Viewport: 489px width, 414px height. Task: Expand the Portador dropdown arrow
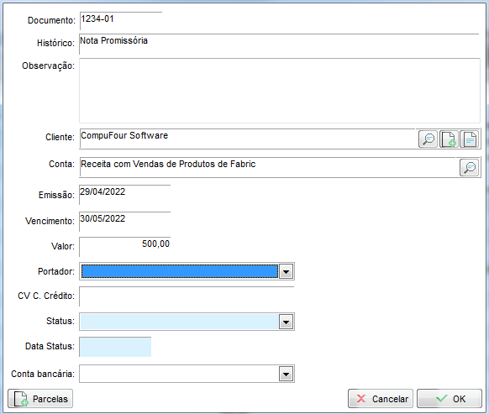coord(286,271)
